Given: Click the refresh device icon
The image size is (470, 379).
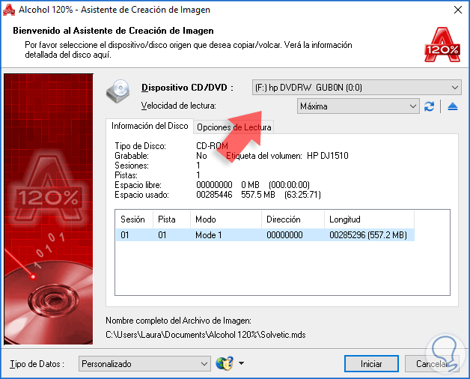Looking at the screenshot, I should (429, 106).
